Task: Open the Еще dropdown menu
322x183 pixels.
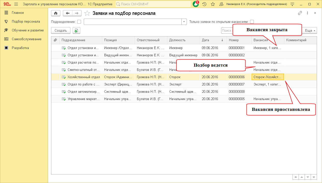Action: point(310,31)
